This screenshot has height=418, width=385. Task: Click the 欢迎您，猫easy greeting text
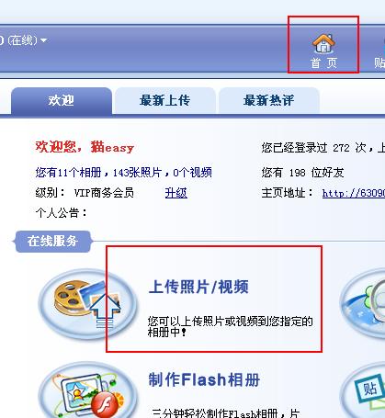pos(85,147)
